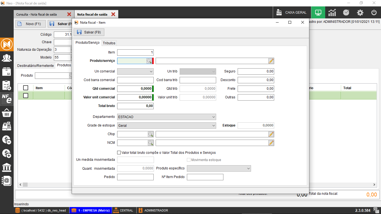Open the address book contacts sidebar icon
Viewport: 381px width, 214px height.
pyautogui.click(x=7, y=181)
